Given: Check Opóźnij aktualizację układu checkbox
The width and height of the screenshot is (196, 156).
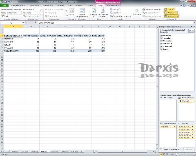Looking at the screenshot, I should tap(161, 149).
